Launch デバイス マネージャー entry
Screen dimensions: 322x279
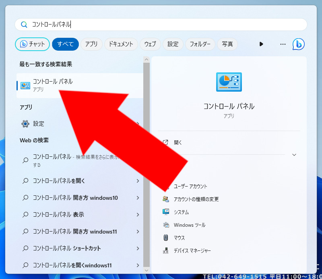(192, 250)
